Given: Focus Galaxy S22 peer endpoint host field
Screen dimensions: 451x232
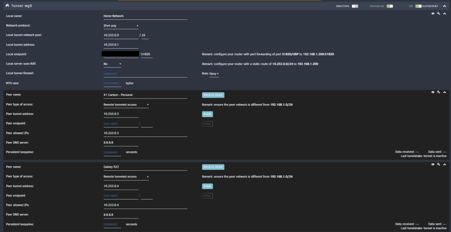Looking at the screenshot, I should 121,196.
